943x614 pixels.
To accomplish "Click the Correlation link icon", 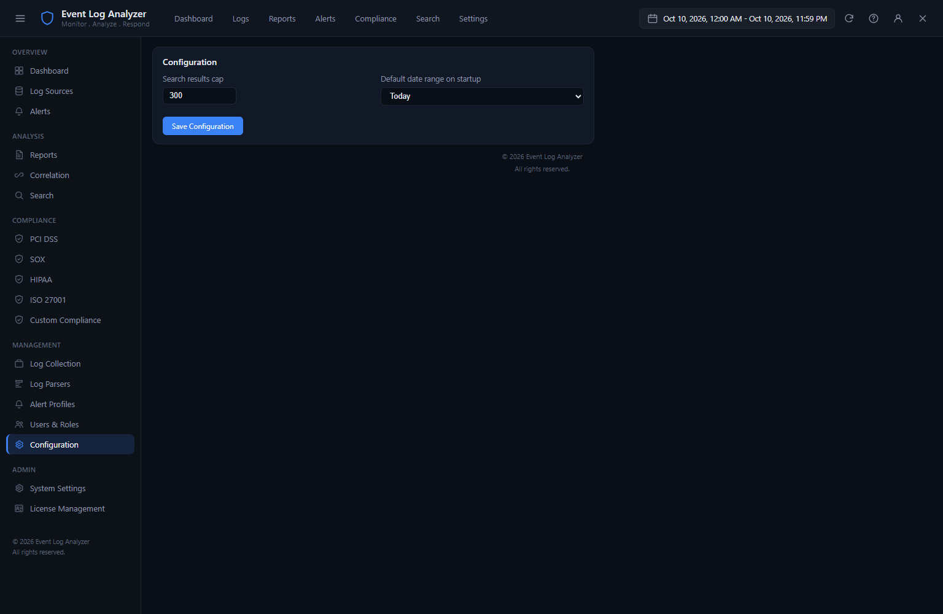I will (19, 175).
